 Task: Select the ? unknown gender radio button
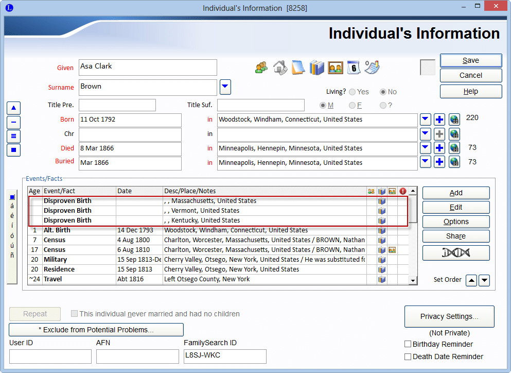pos(383,106)
